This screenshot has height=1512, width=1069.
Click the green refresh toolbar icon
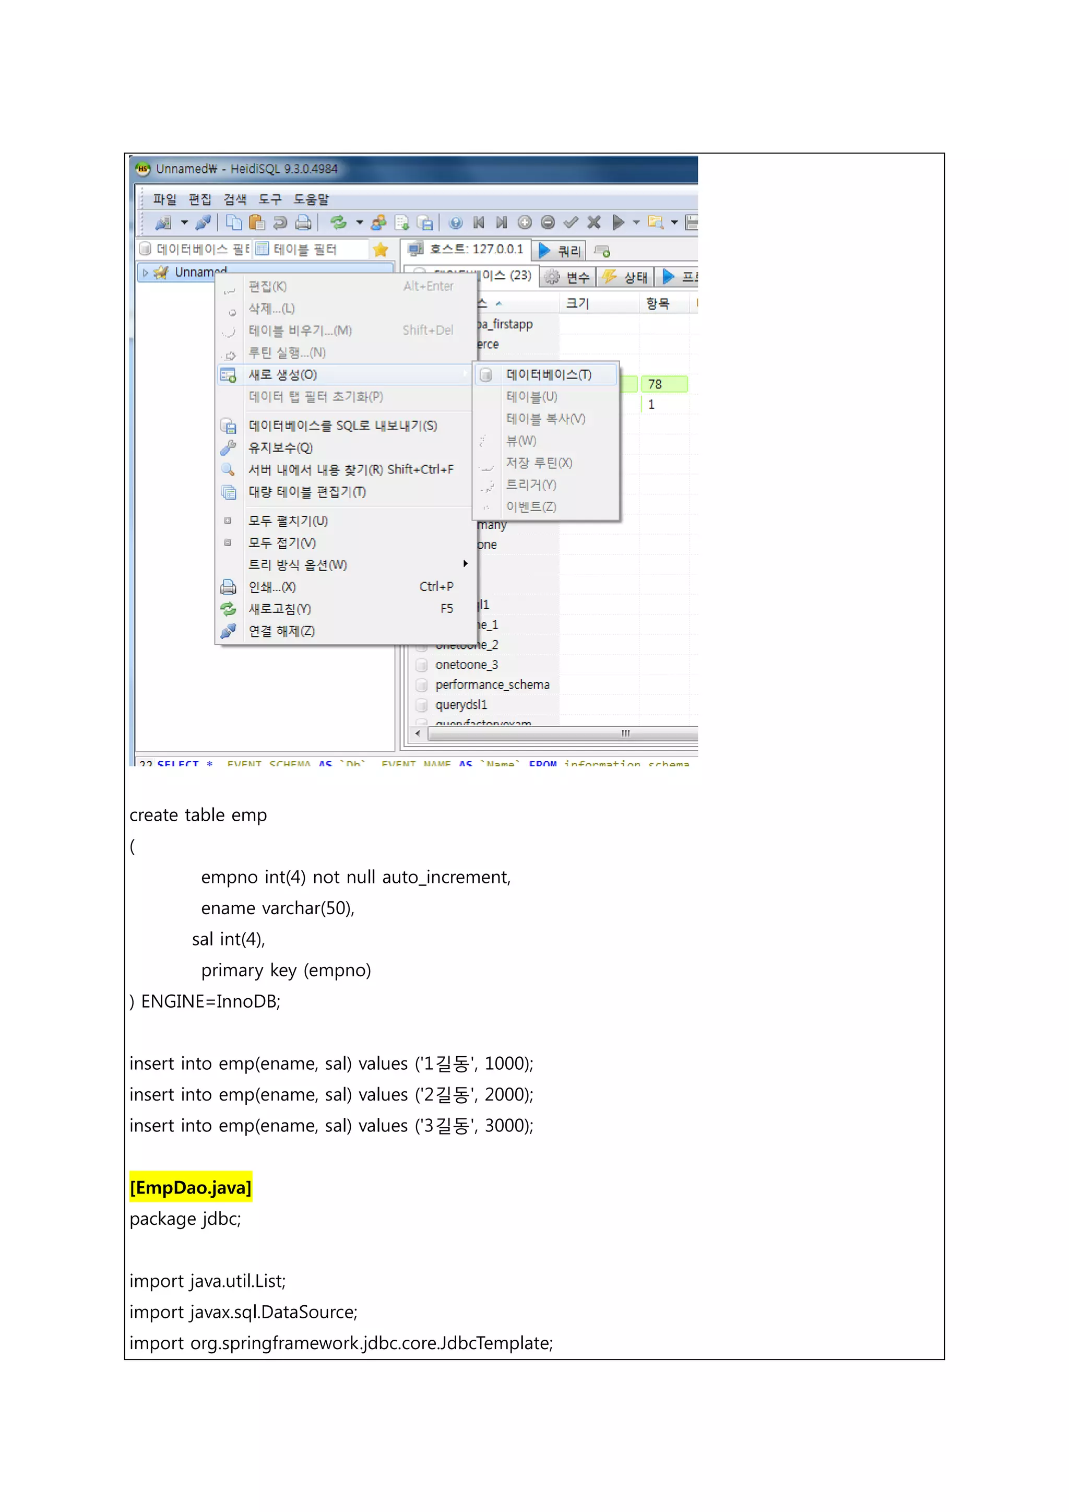338,222
